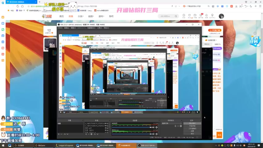This screenshot has width=263, height=148.
Task: Click the bookmark star in address bar
Action: click(29, 6)
